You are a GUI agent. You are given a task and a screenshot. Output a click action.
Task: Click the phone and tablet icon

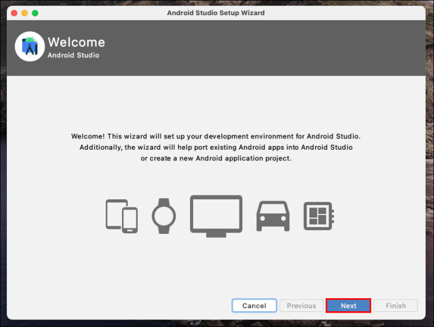122,216
